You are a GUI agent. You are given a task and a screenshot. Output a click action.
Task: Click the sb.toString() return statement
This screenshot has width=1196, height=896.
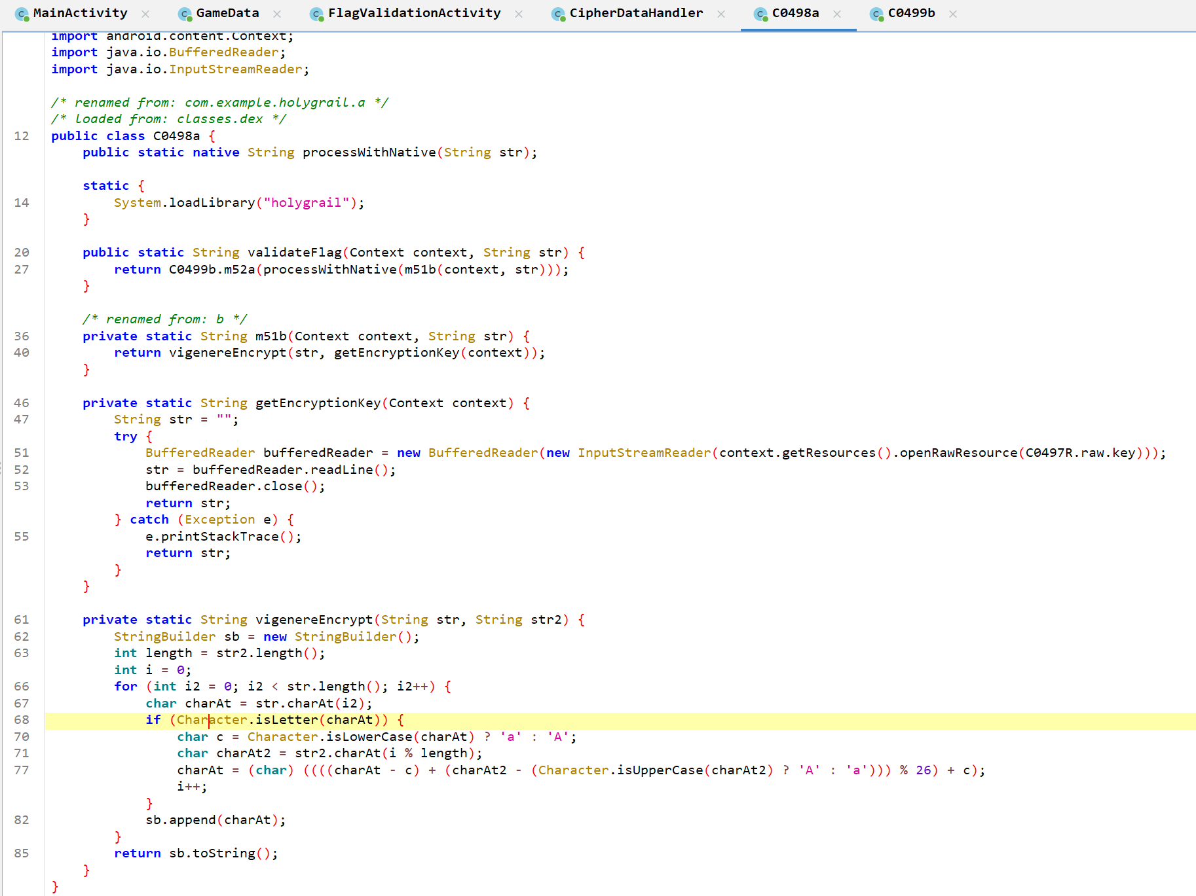[x=196, y=853]
